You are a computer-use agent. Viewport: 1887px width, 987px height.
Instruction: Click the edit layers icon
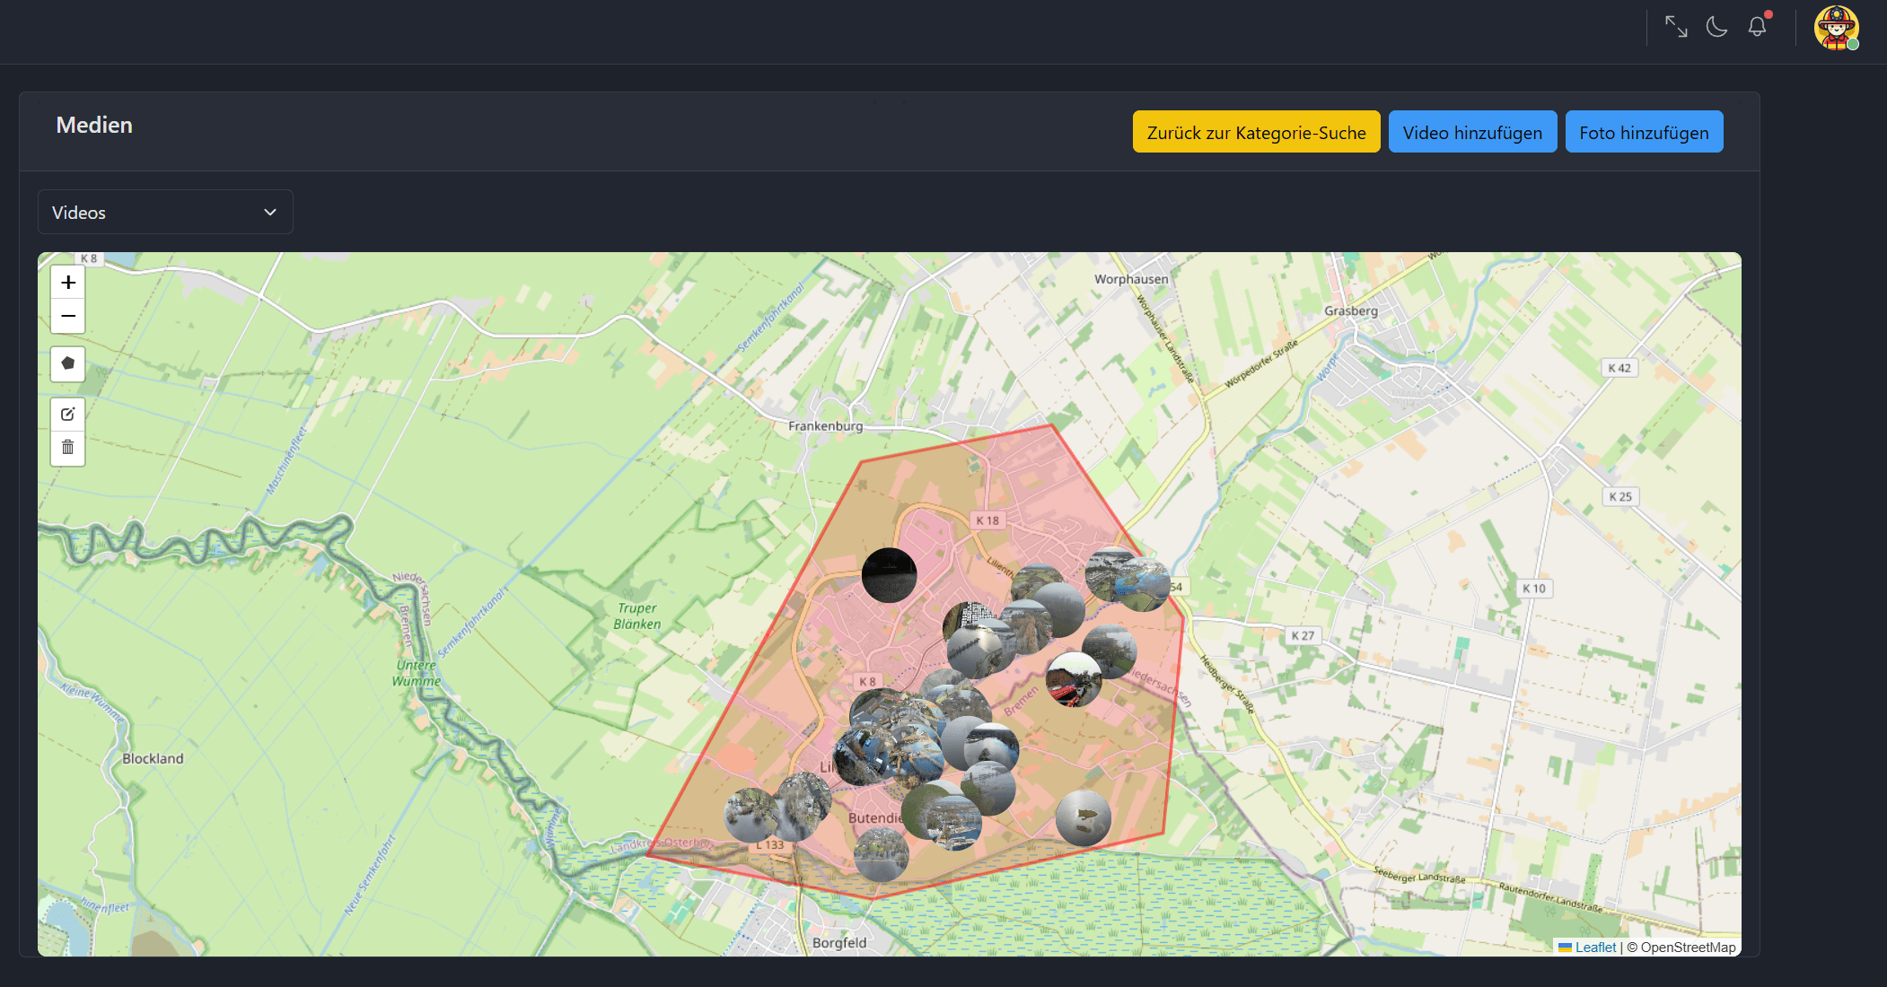point(68,414)
